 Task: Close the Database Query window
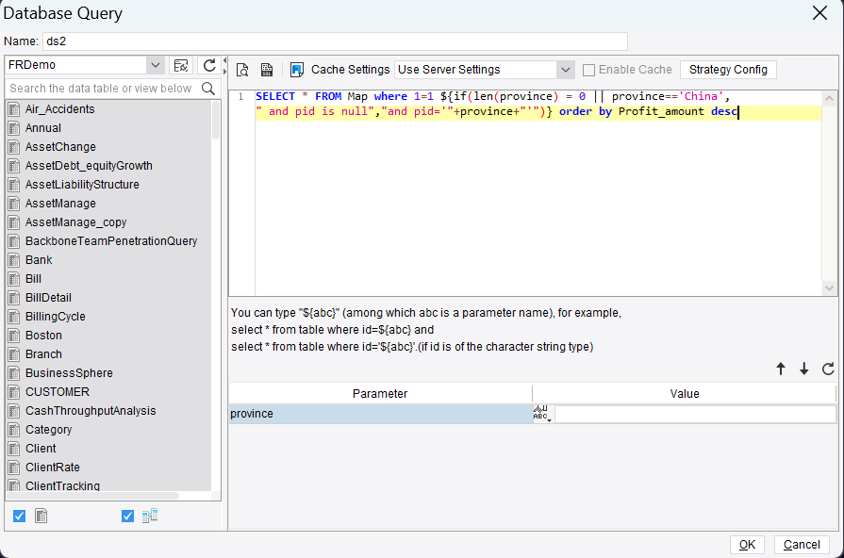(x=819, y=13)
